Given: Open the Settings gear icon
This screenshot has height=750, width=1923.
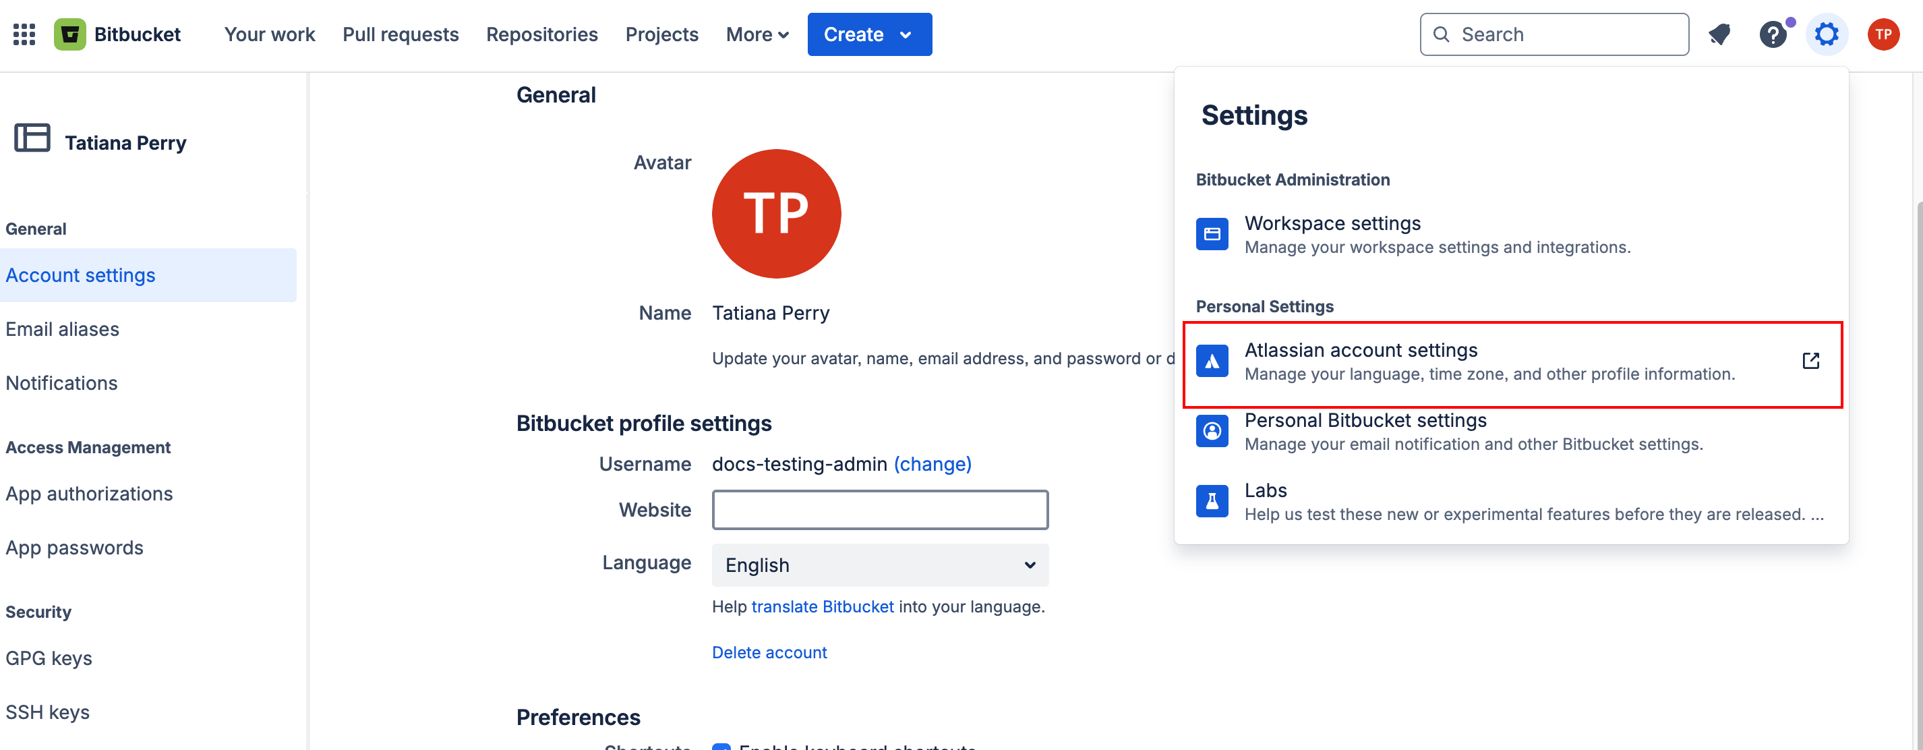Looking at the screenshot, I should click(1827, 34).
